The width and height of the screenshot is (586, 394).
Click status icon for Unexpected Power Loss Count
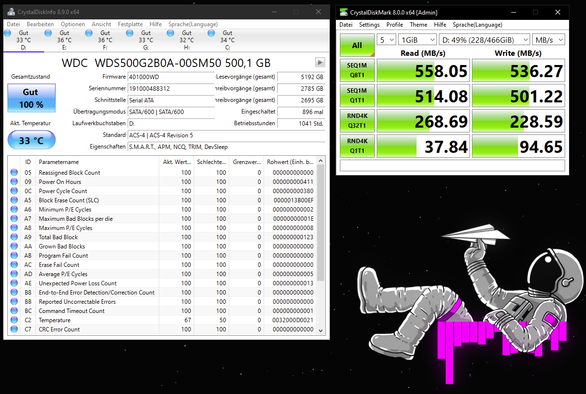tap(14, 283)
